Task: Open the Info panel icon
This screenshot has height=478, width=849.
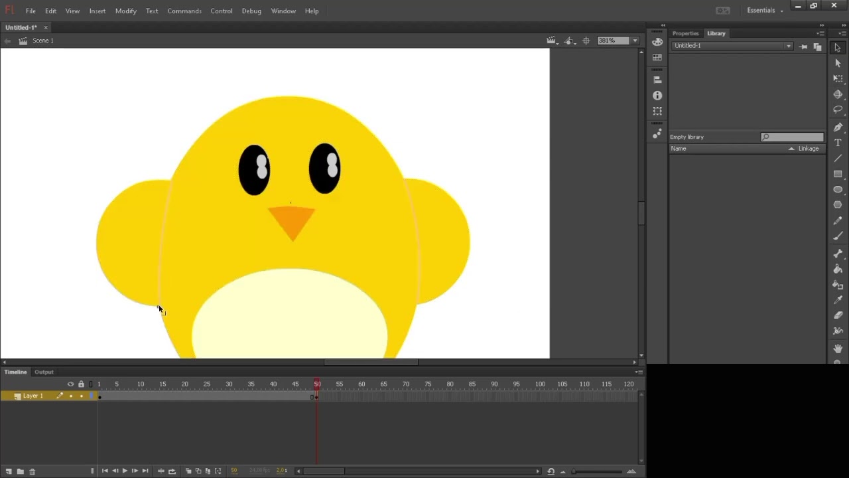Action: pyautogui.click(x=657, y=96)
